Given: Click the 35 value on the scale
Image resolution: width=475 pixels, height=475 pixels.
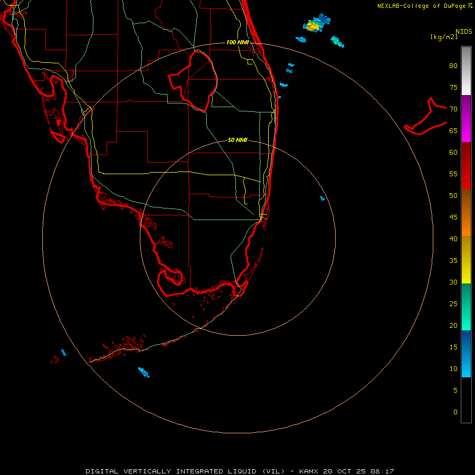Looking at the screenshot, I should pyautogui.click(x=453, y=261).
